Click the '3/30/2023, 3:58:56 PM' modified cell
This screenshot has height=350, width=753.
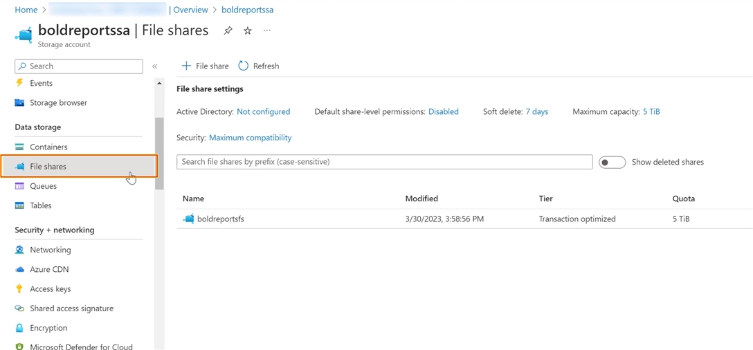445,219
